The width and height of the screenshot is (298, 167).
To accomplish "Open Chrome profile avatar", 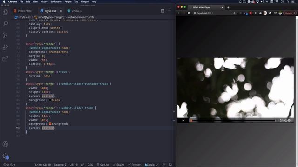I will click(280, 13).
